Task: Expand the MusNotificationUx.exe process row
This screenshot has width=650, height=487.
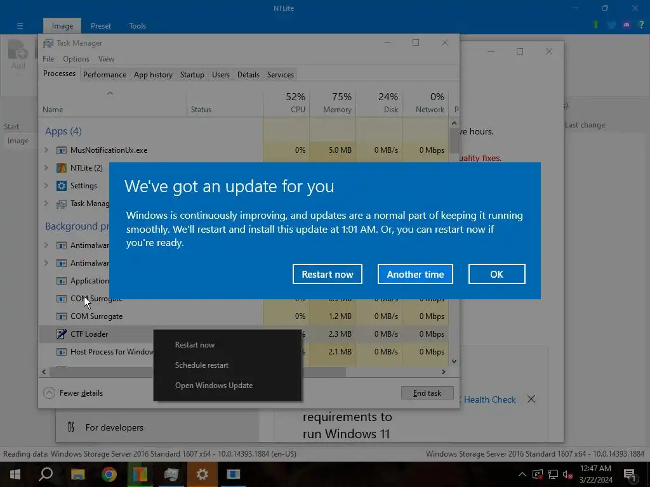Action: (46, 150)
